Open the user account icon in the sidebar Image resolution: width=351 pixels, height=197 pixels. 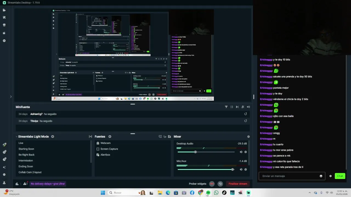[4, 183]
